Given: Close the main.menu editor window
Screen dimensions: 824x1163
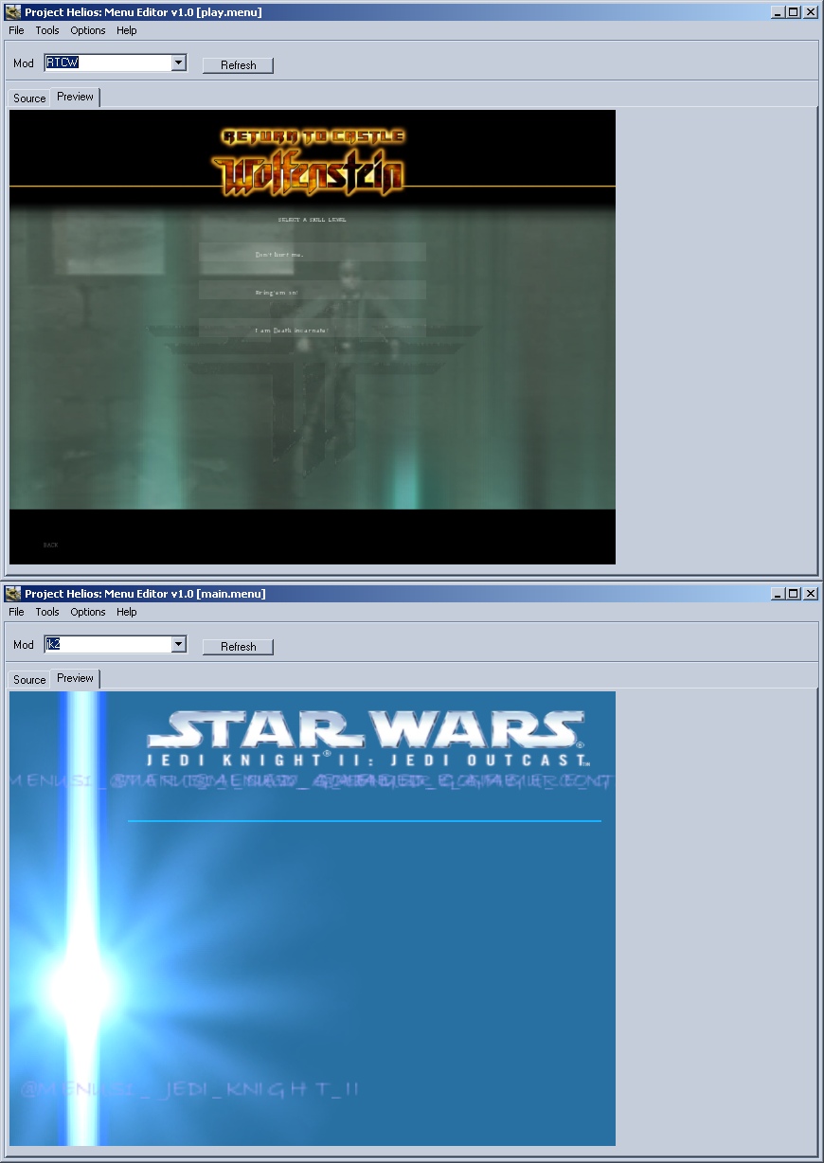Looking at the screenshot, I should (x=810, y=594).
